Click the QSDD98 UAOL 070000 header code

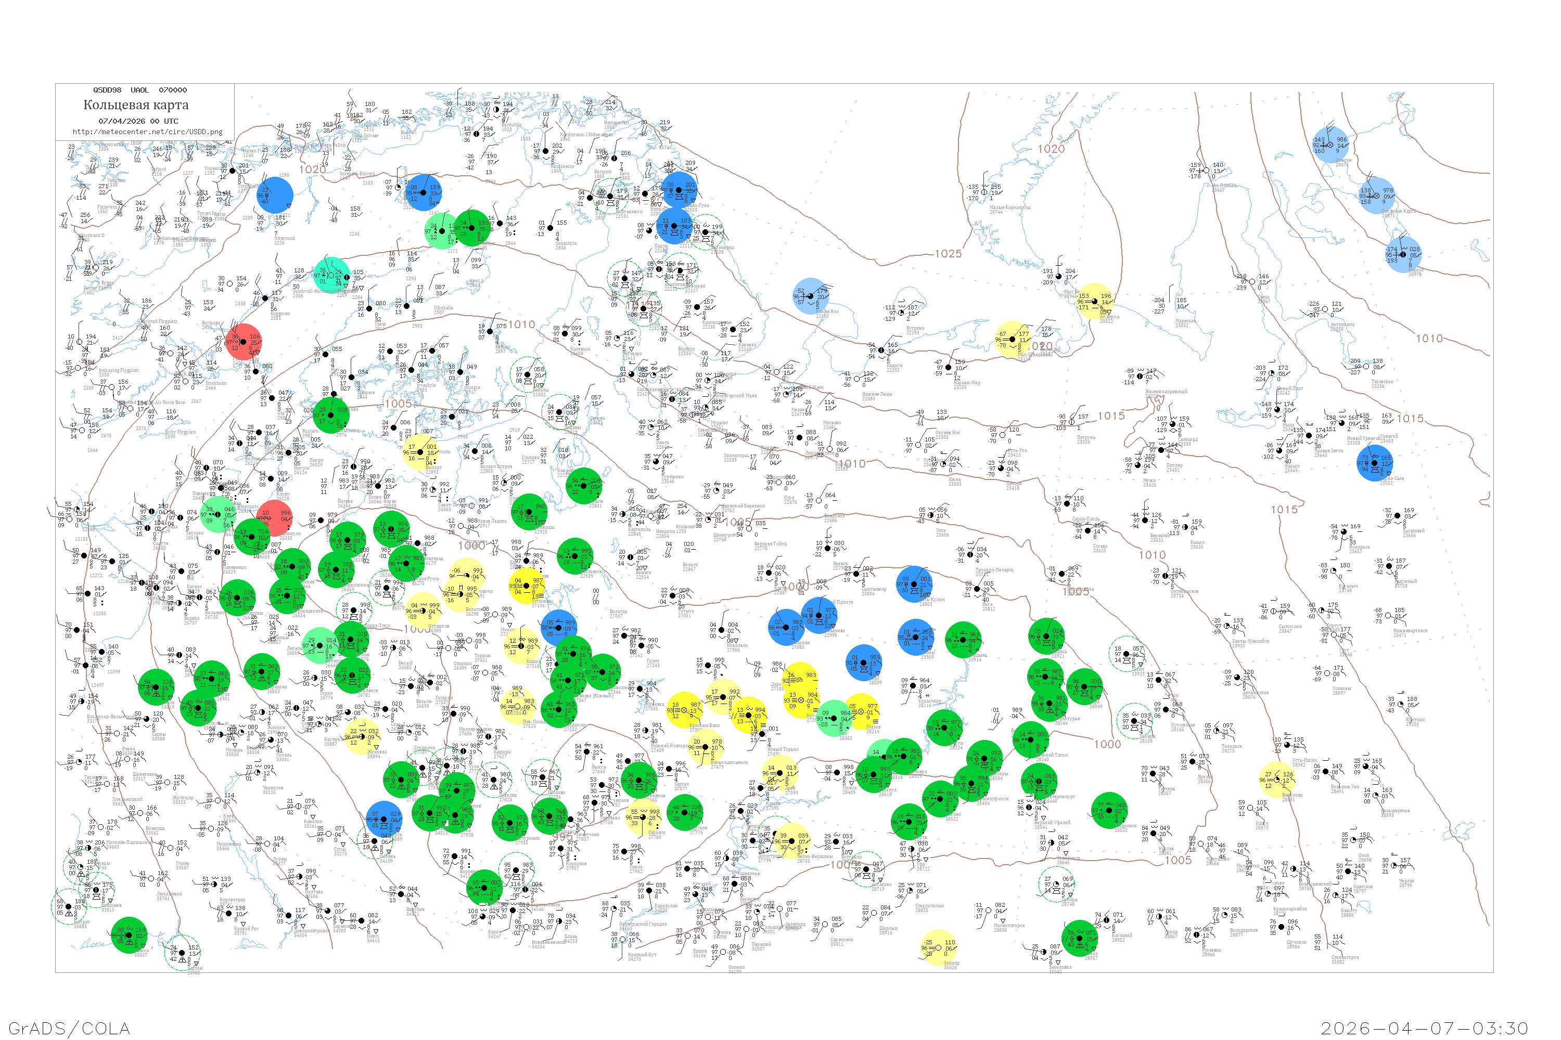(x=140, y=90)
